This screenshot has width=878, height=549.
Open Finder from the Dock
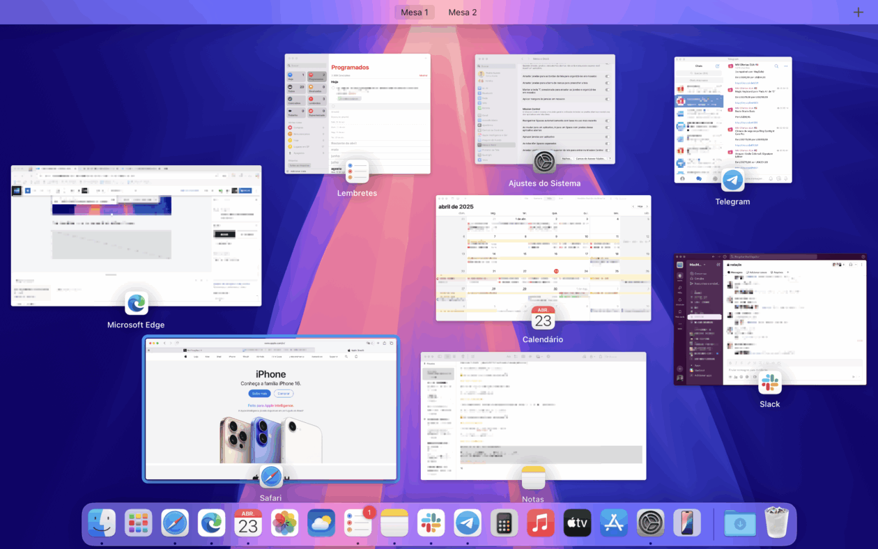102,523
